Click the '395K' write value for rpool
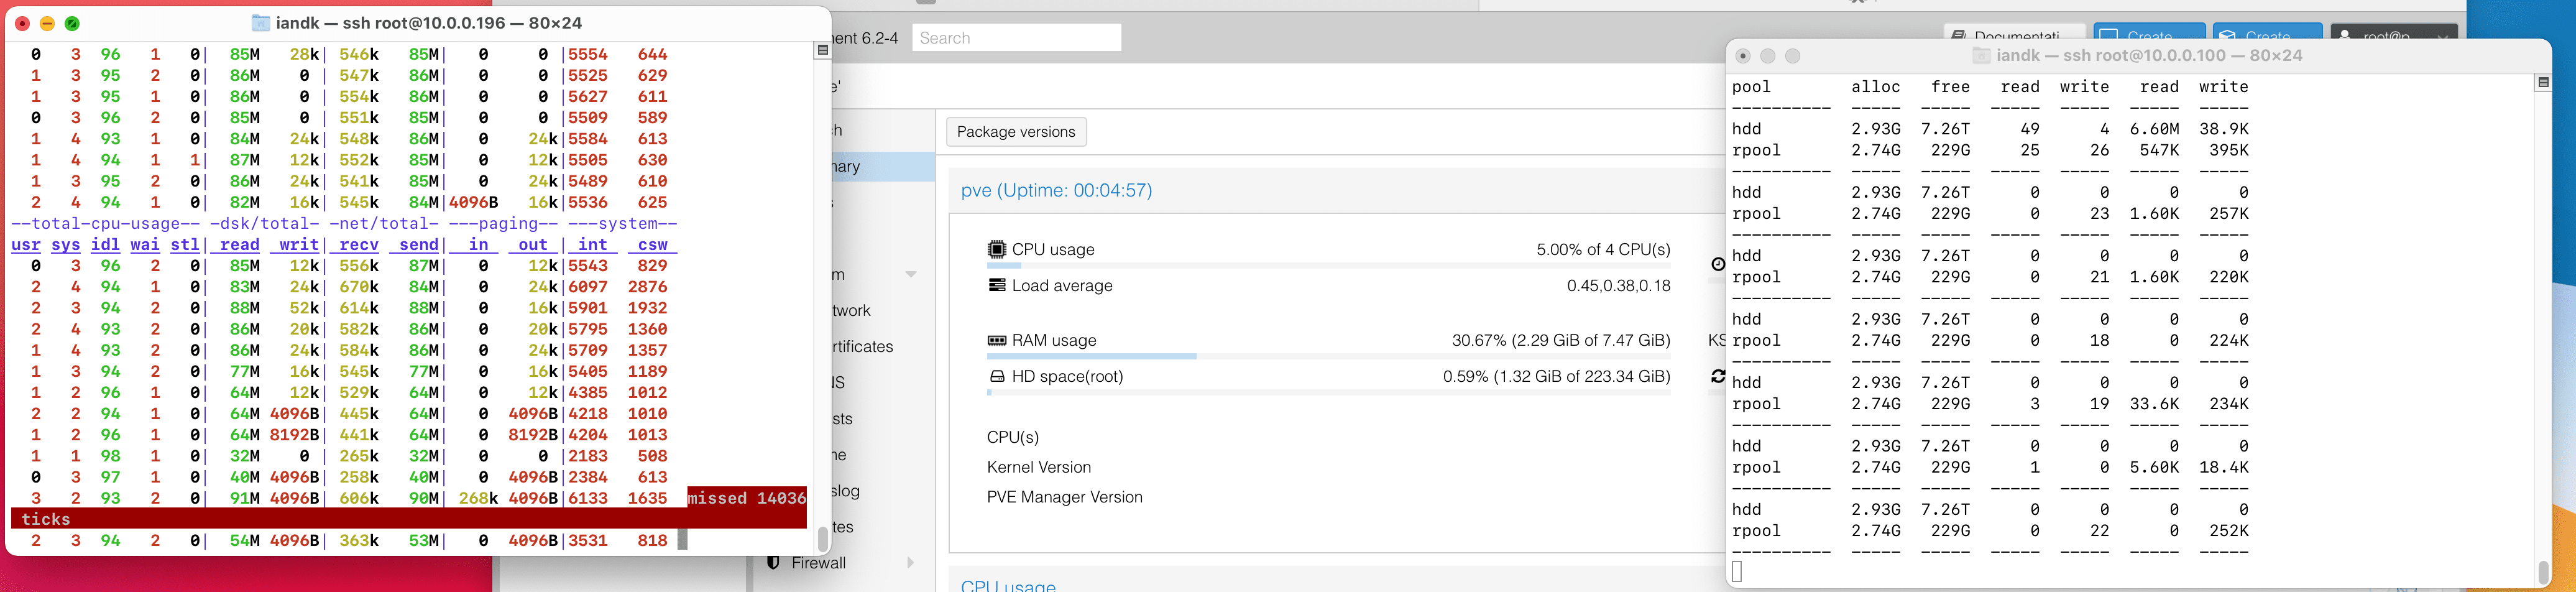 2229,150
